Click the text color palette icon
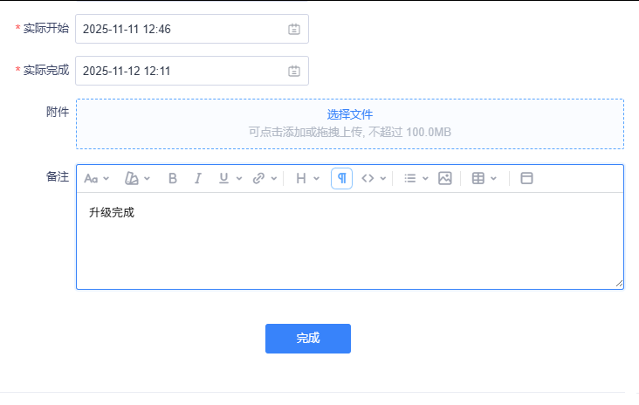Screen dimensions: 639x405 tap(131, 178)
